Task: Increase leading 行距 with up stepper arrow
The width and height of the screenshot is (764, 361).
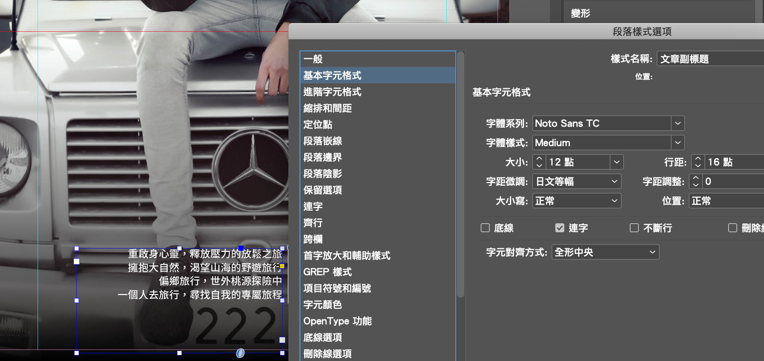Action: pos(698,159)
